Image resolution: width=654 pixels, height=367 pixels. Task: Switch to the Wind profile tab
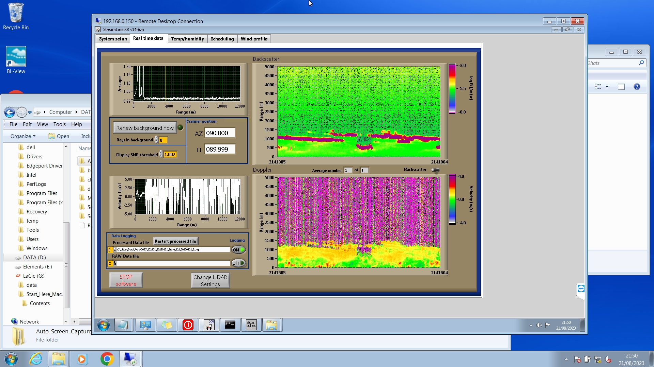click(x=254, y=39)
